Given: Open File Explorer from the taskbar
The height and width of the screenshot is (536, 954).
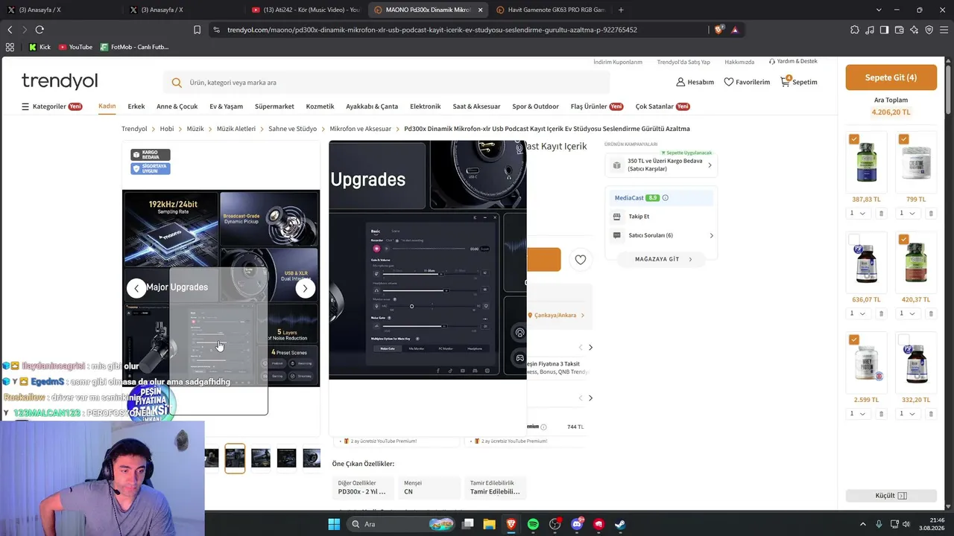Looking at the screenshot, I should coord(490,524).
